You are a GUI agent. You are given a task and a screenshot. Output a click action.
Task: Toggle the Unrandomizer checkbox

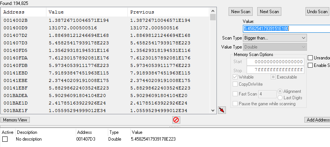pyautogui.click(x=310, y=58)
